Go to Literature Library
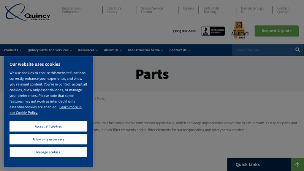 click(114, 10)
